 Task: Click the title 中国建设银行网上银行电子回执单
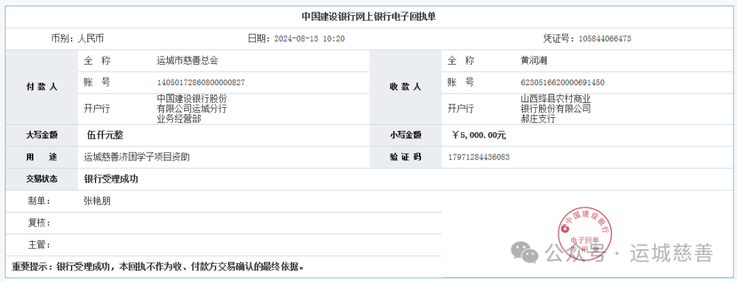(x=369, y=17)
